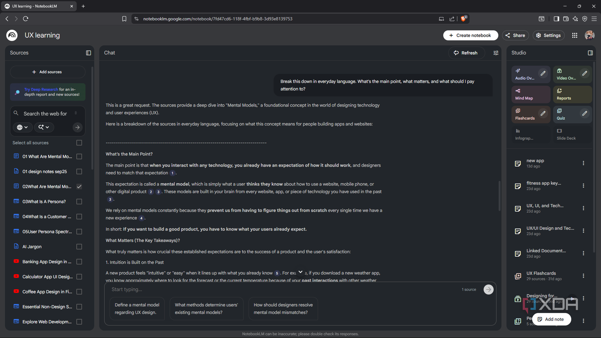Toggle the Select all sources checkbox
The image size is (601, 338).
pyautogui.click(x=79, y=142)
